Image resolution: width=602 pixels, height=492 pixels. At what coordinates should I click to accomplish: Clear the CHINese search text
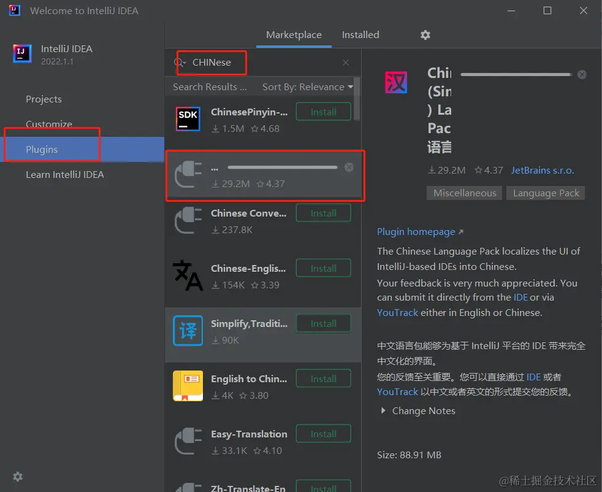coord(346,63)
